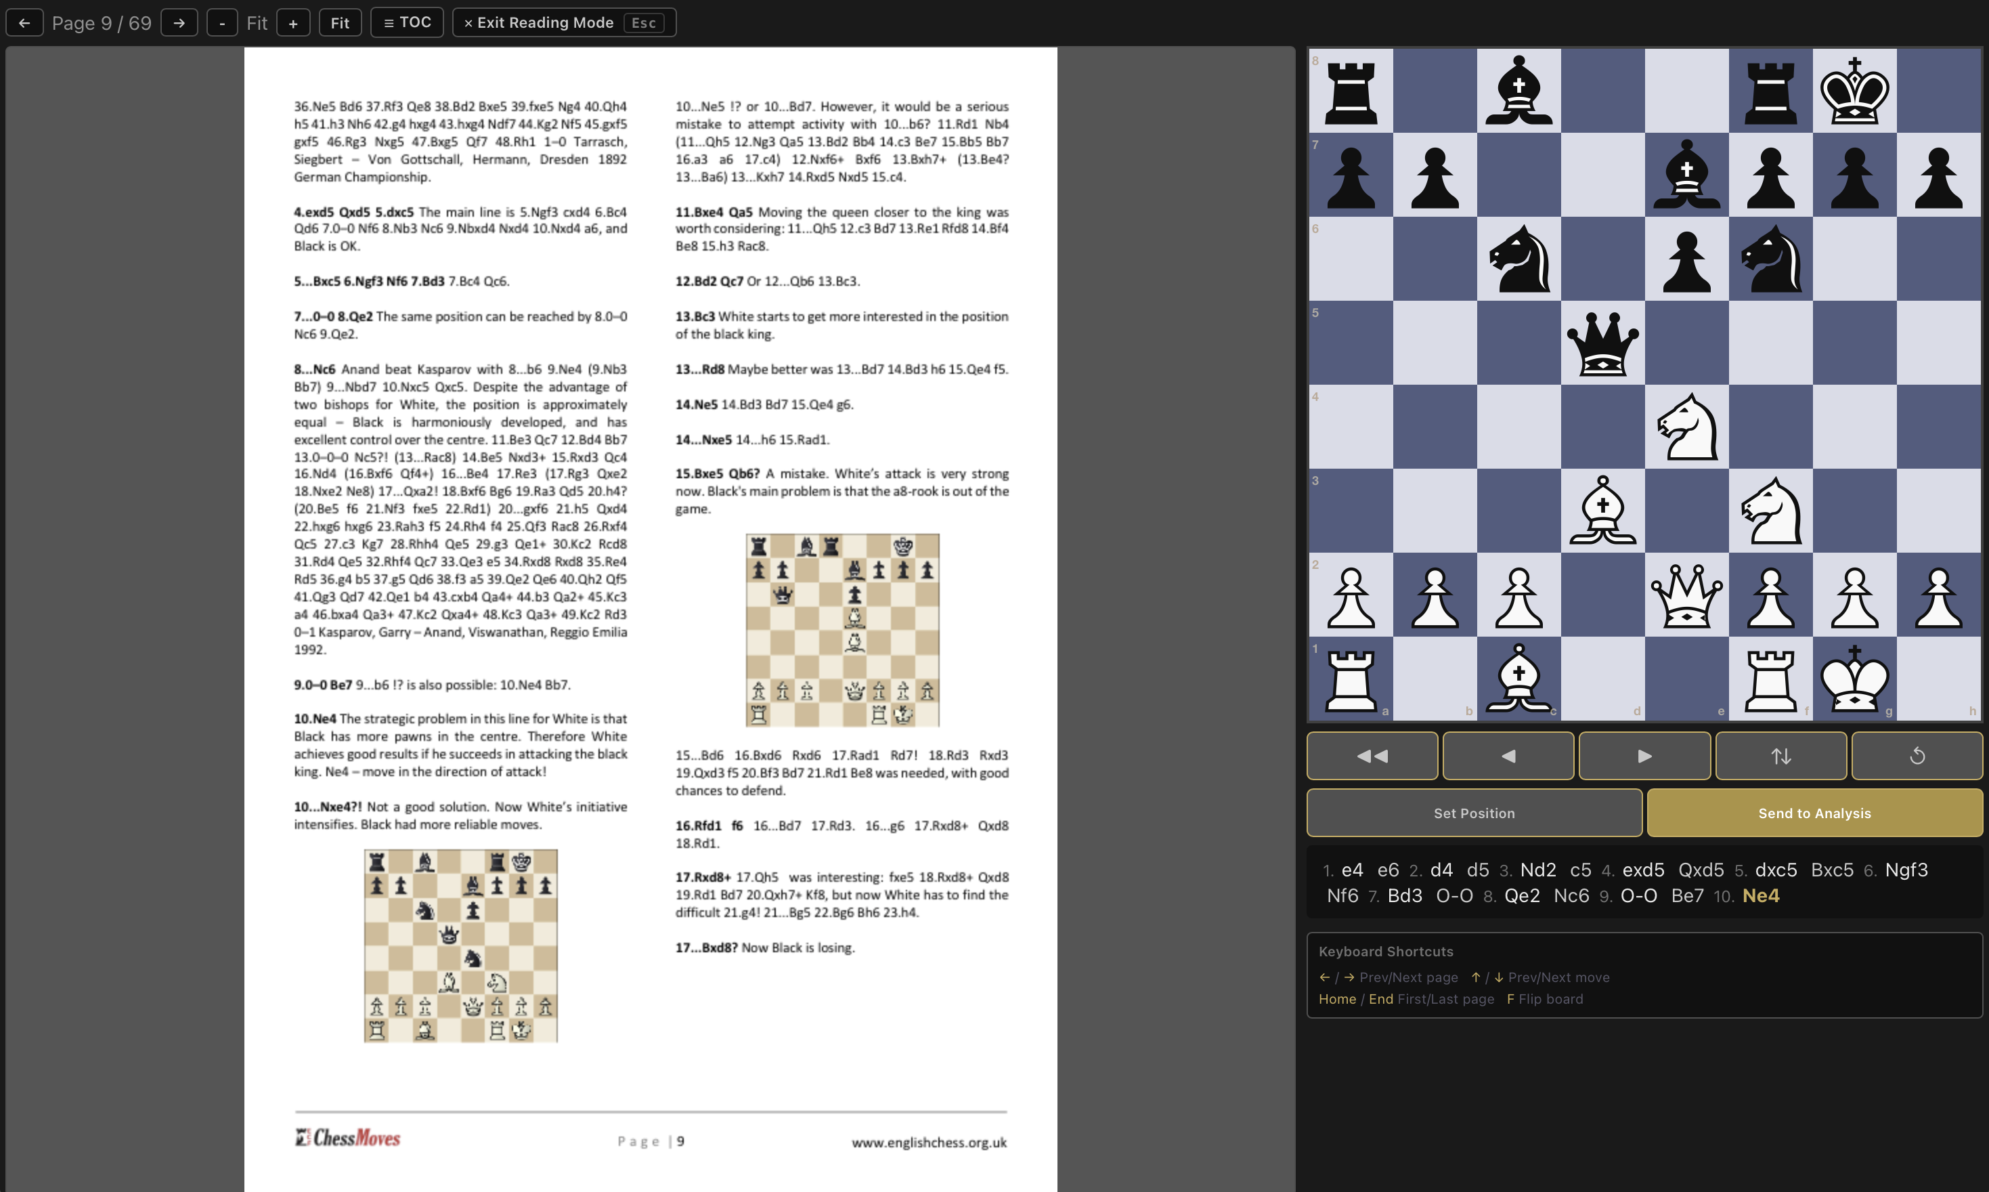
Task: Click the white knight on e4
Action: (1686, 427)
